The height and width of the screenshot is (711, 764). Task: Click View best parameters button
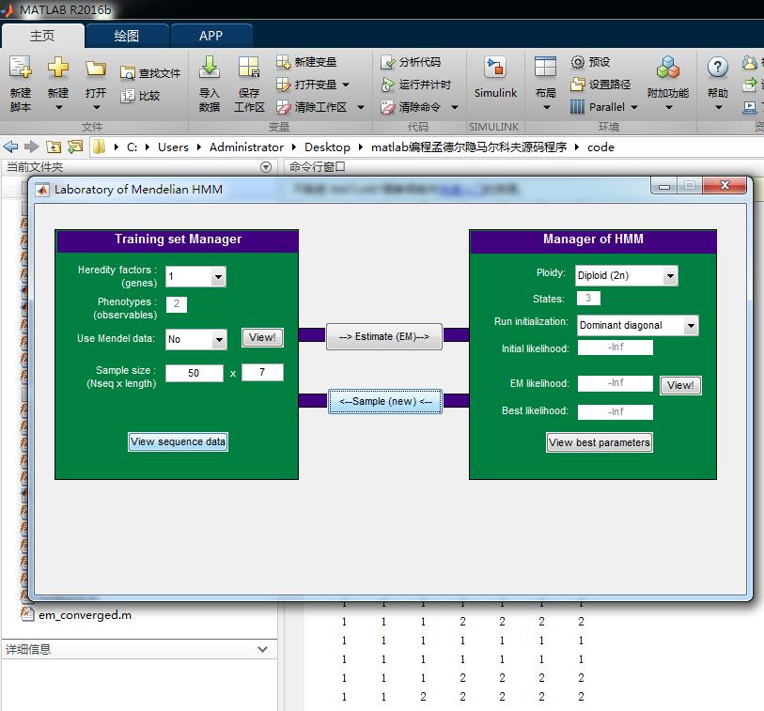coord(600,442)
